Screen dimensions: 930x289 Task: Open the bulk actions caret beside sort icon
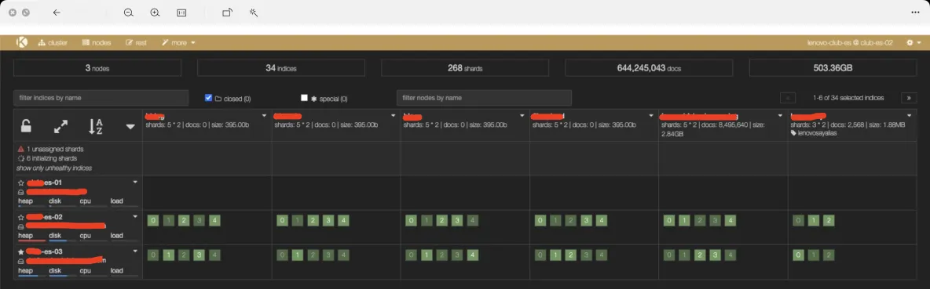130,126
